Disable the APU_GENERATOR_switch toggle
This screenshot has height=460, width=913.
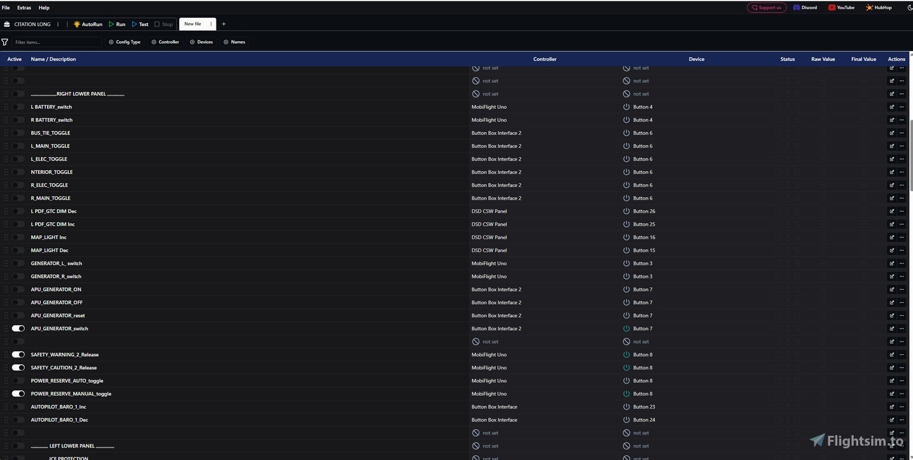[18, 329]
